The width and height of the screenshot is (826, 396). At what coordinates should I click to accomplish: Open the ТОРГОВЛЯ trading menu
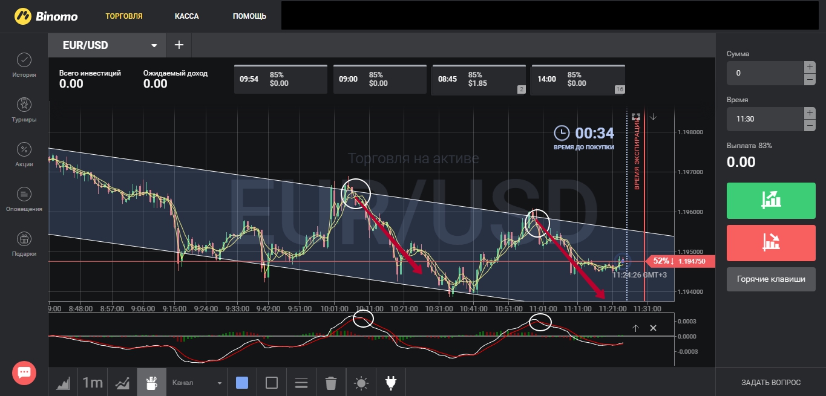124,16
